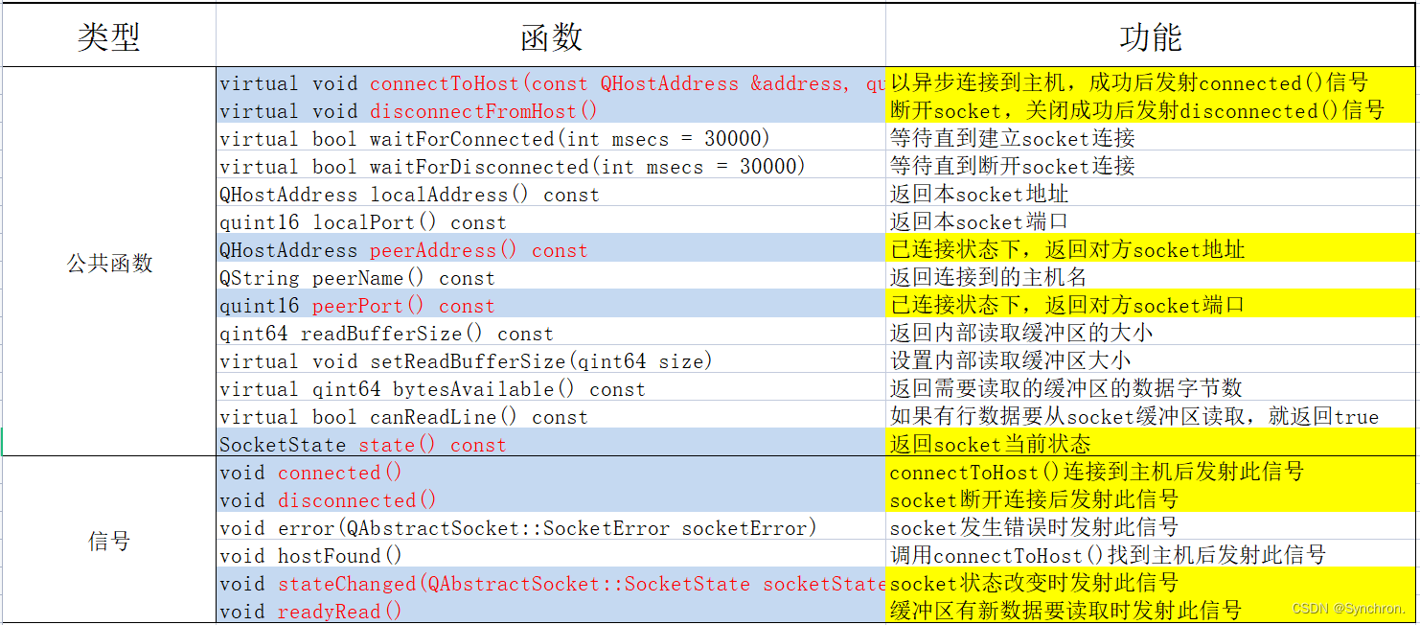Click the 信号 category cell
This screenshot has height=625, width=1420.
click(x=108, y=541)
